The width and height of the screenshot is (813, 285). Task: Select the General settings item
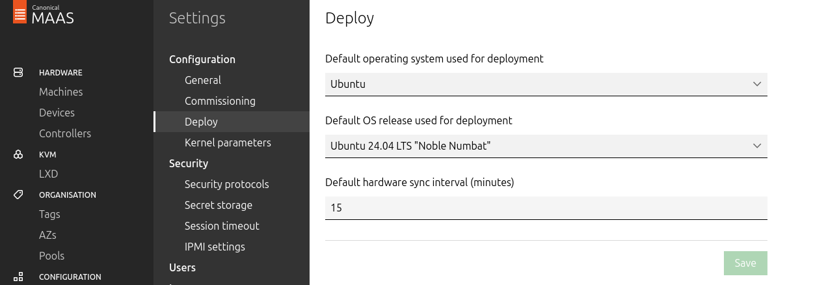203,80
